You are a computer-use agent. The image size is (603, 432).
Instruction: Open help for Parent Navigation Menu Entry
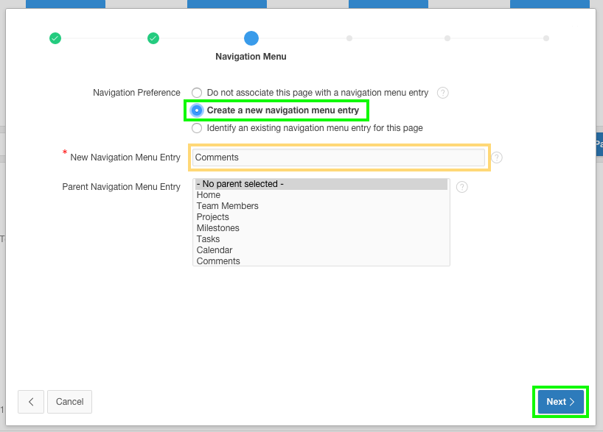click(461, 187)
